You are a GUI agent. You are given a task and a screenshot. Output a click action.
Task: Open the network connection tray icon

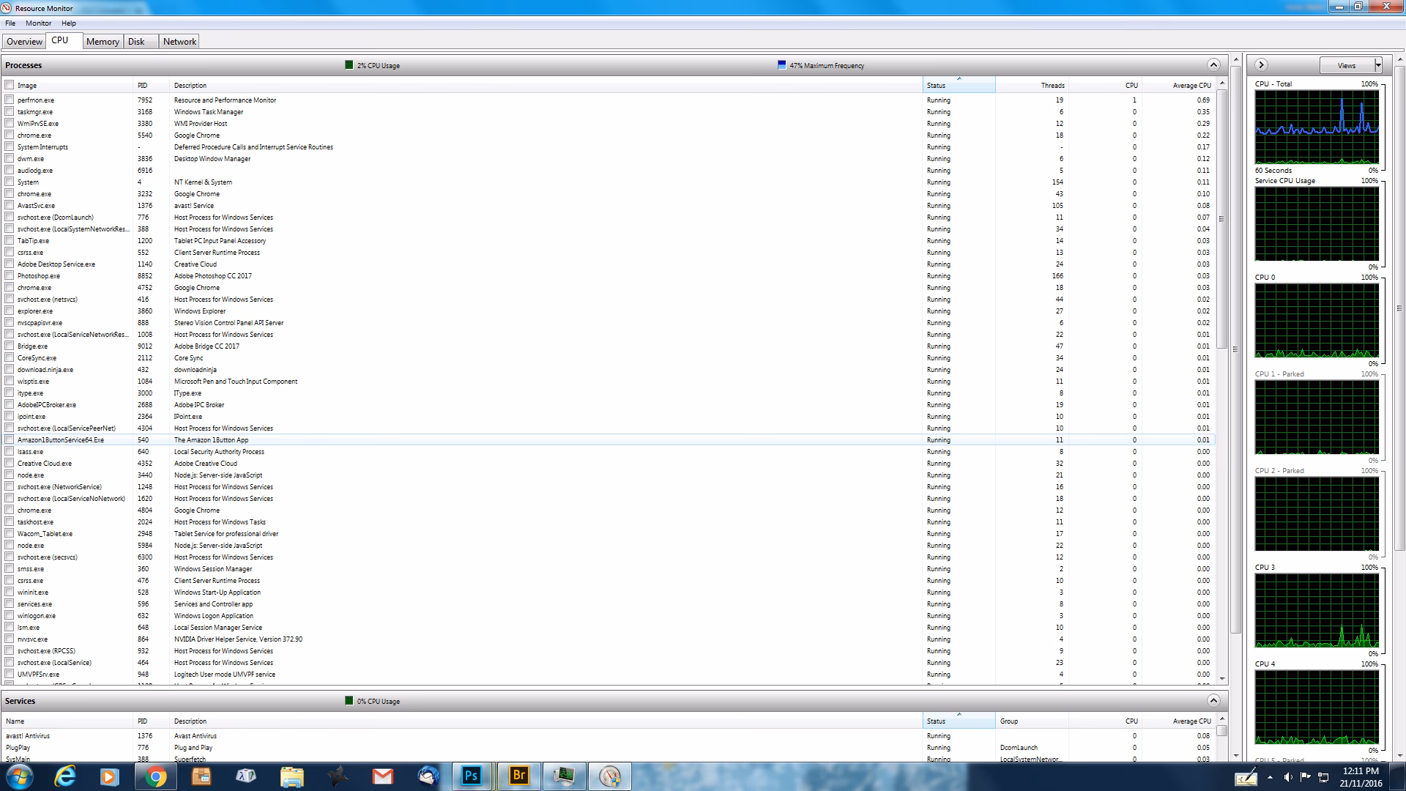tap(1323, 777)
